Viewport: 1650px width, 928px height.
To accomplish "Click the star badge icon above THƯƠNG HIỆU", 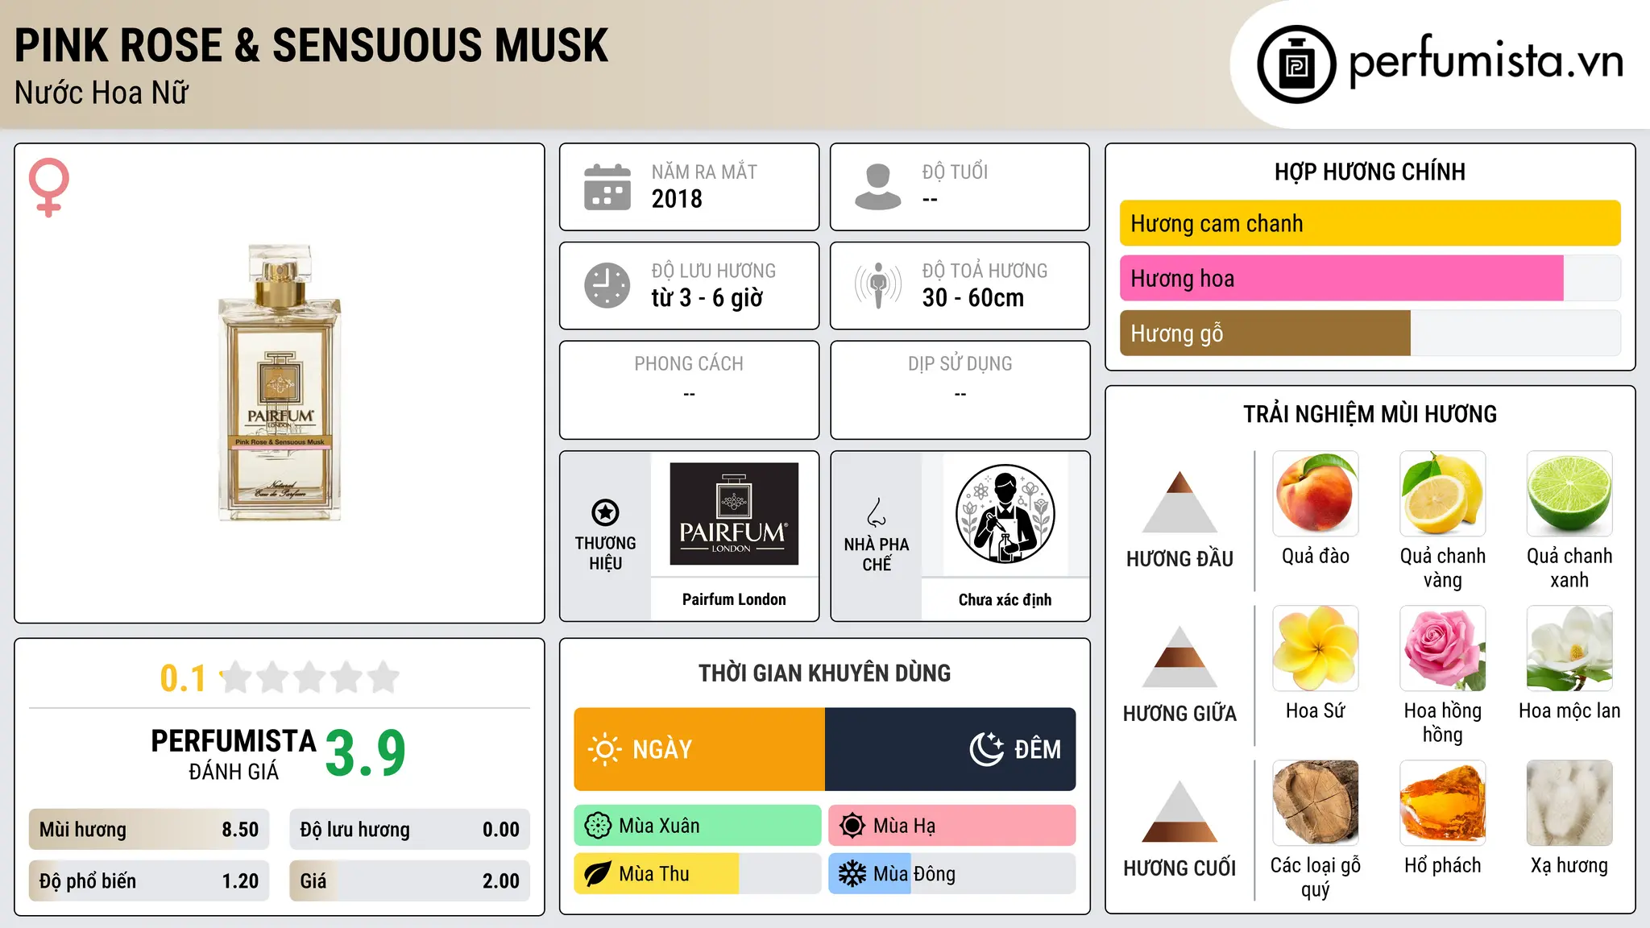I will (605, 512).
